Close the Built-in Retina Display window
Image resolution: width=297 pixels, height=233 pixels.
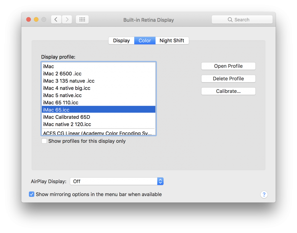(29, 20)
